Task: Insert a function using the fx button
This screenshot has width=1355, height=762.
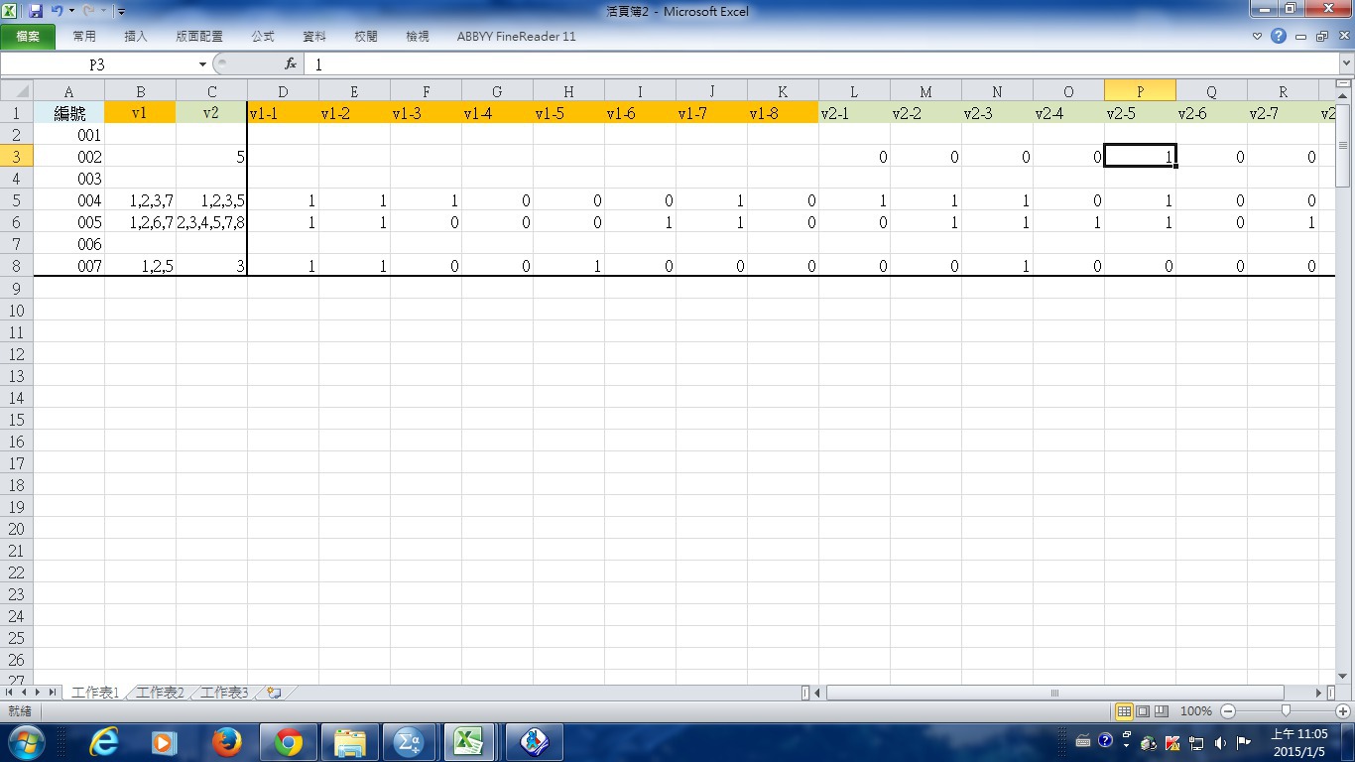Action: pyautogui.click(x=291, y=63)
